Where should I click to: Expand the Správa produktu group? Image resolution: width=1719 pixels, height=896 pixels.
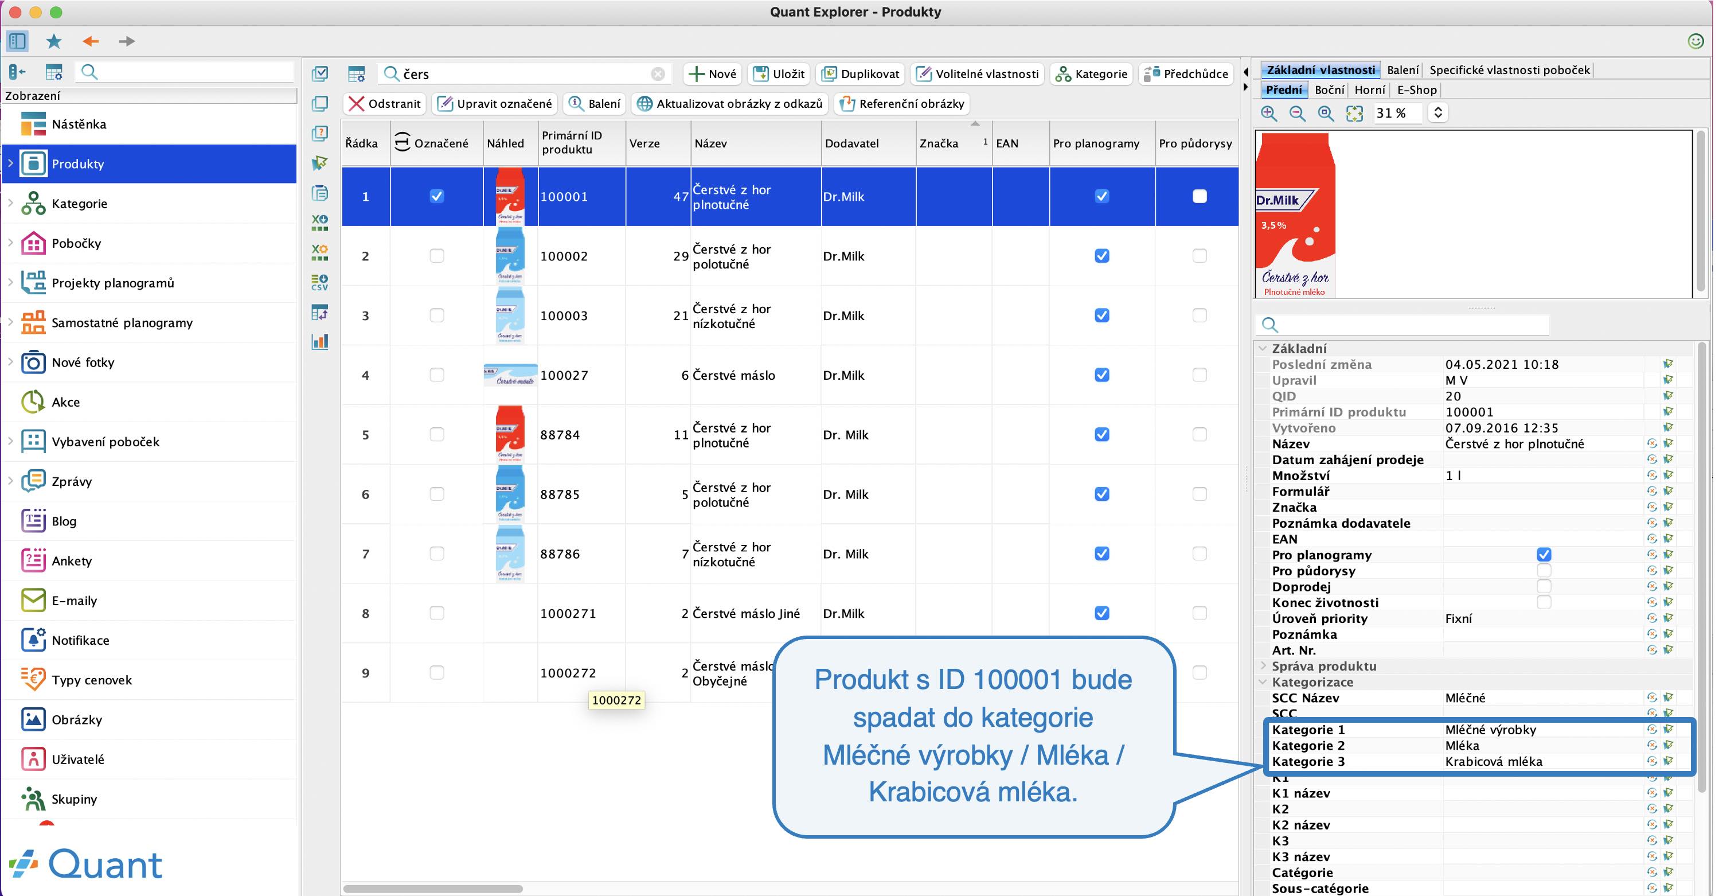(1263, 665)
